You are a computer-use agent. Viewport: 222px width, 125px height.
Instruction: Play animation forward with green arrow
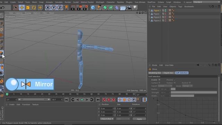pyautogui.click(x=82, y=100)
